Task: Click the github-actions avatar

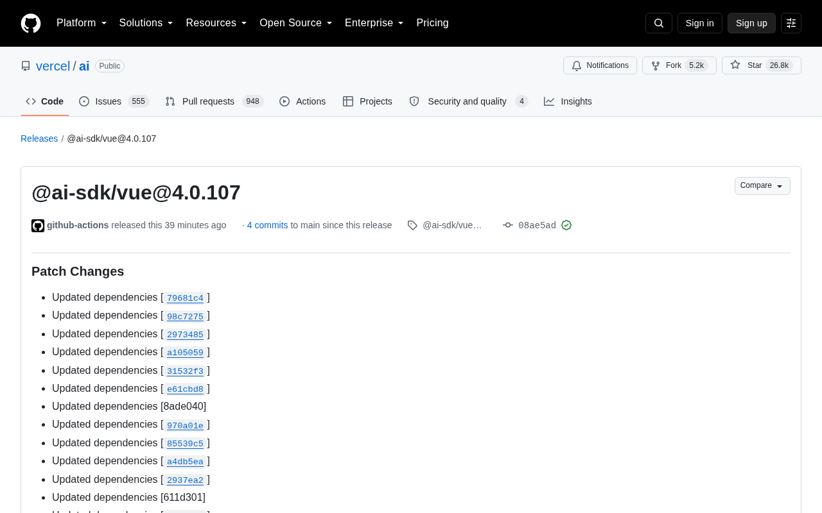Action: tap(38, 226)
